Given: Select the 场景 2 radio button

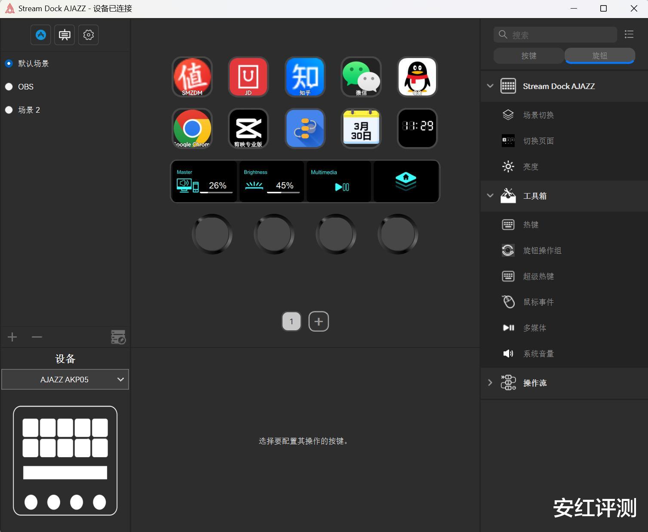Looking at the screenshot, I should pyautogui.click(x=9, y=110).
